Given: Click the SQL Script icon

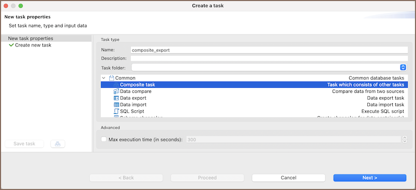Looking at the screenshot, I should pos(116,111).
